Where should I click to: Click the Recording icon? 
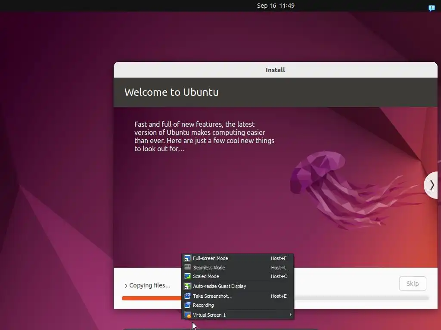click(187, 305)
